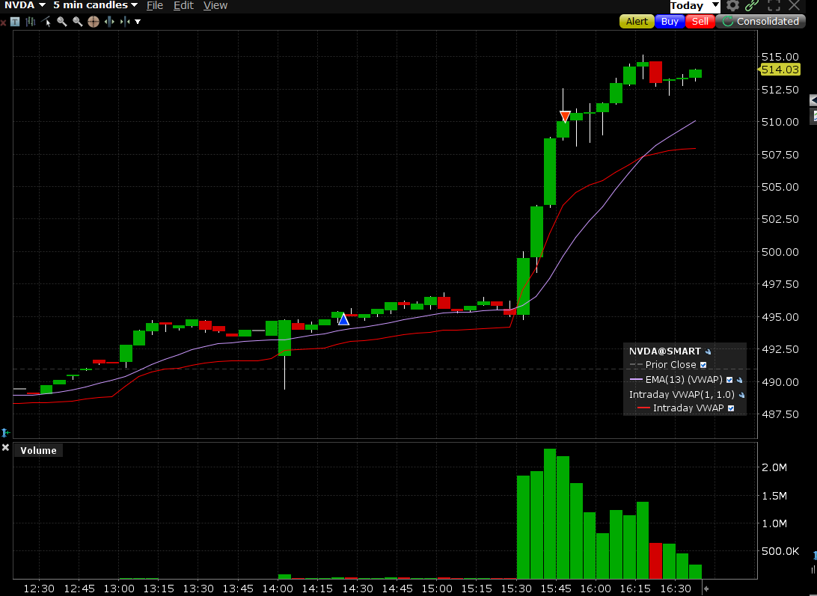Click the red volume bar

pyautogui.click(x=655, y=561)
